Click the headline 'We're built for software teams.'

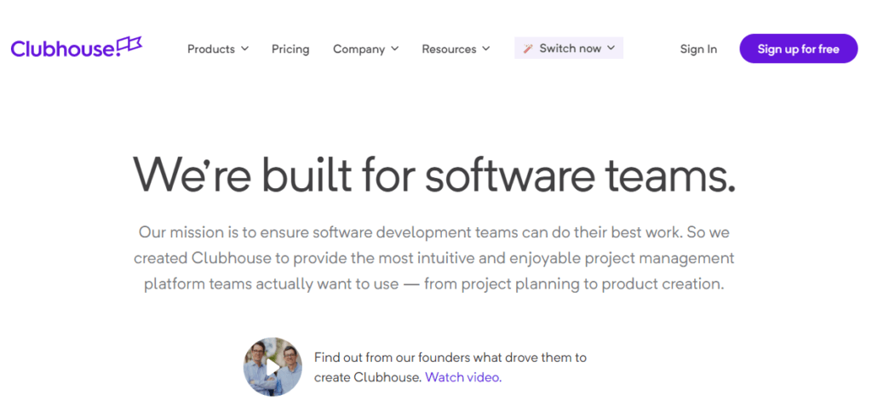(x=434, y=175)
